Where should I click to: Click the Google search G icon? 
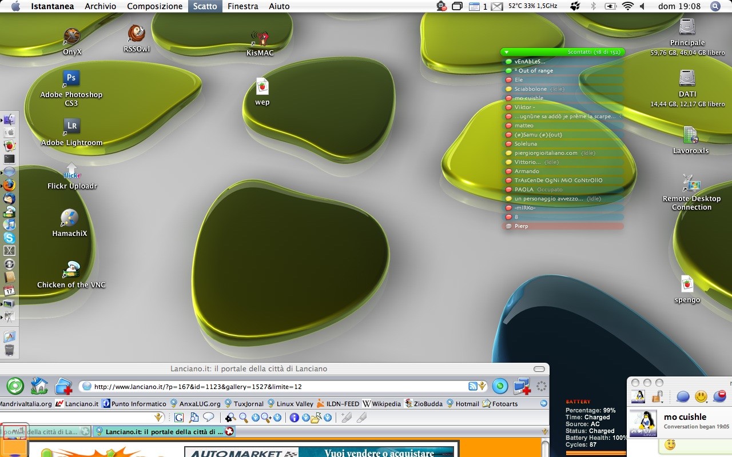pos(179,418)
